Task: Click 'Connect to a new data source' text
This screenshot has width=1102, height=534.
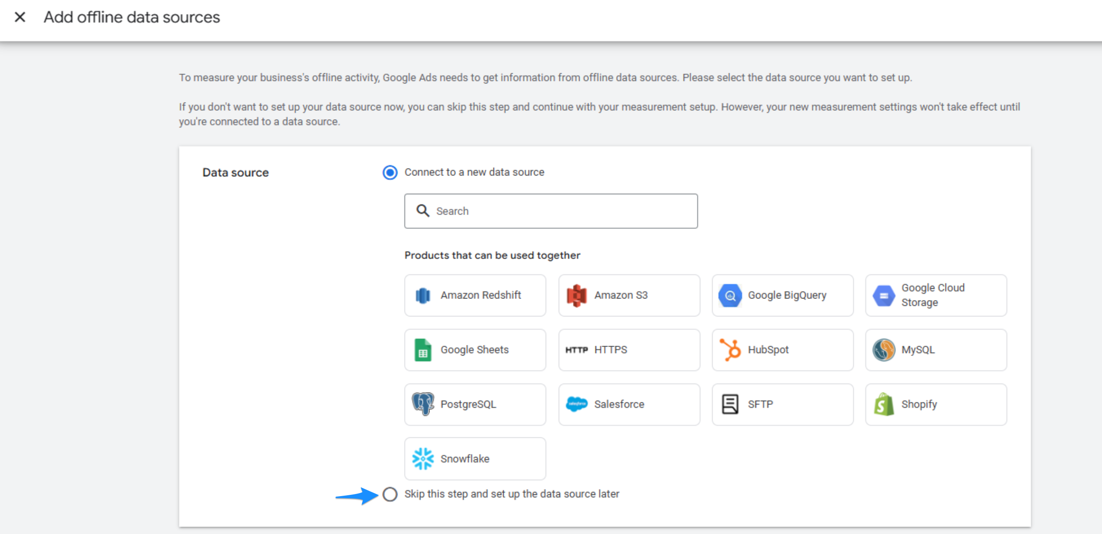Action: click(474, 172)
